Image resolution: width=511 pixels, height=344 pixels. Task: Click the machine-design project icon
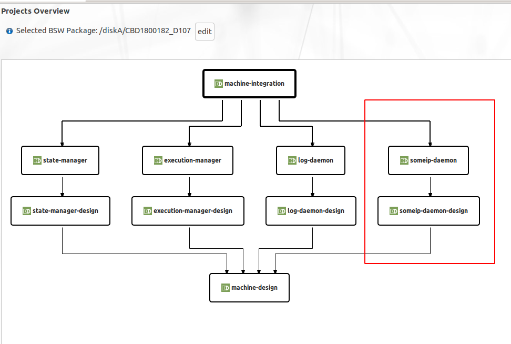click(x=226, y=288)
